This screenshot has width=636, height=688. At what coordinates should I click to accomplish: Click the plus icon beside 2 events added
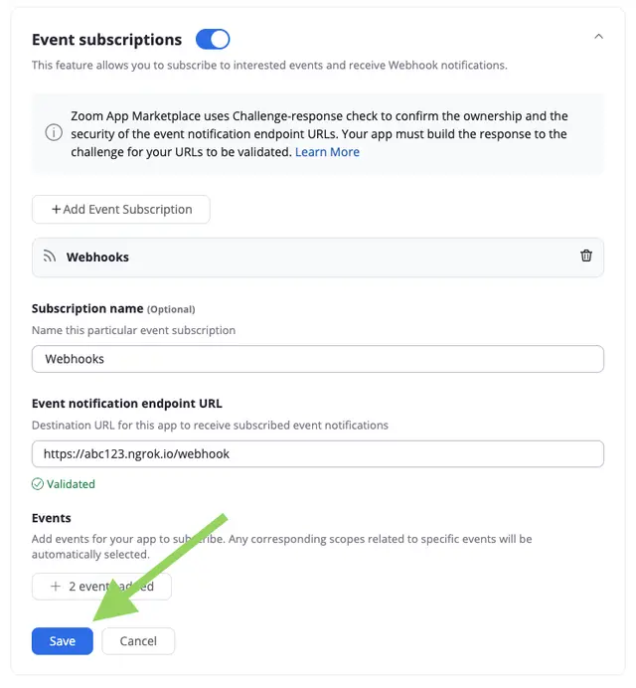pos(56,587)
